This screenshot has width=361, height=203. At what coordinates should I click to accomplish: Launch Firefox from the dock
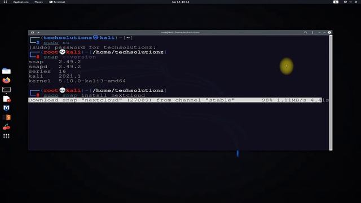click(x=6, y=80)
